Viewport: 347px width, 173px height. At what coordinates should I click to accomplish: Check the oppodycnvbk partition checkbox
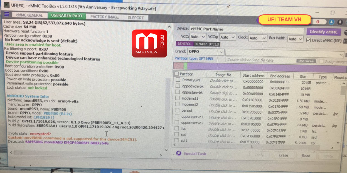(178, 86)
